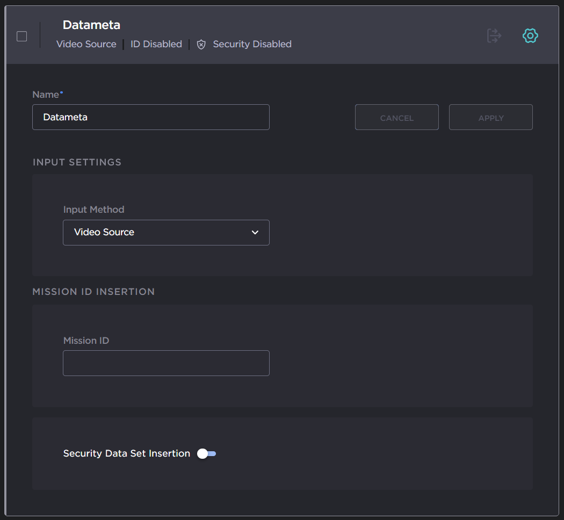Click the empty Mission ID input field
The width and height of the screenshot is (564, 520).
tap(166, 363)
